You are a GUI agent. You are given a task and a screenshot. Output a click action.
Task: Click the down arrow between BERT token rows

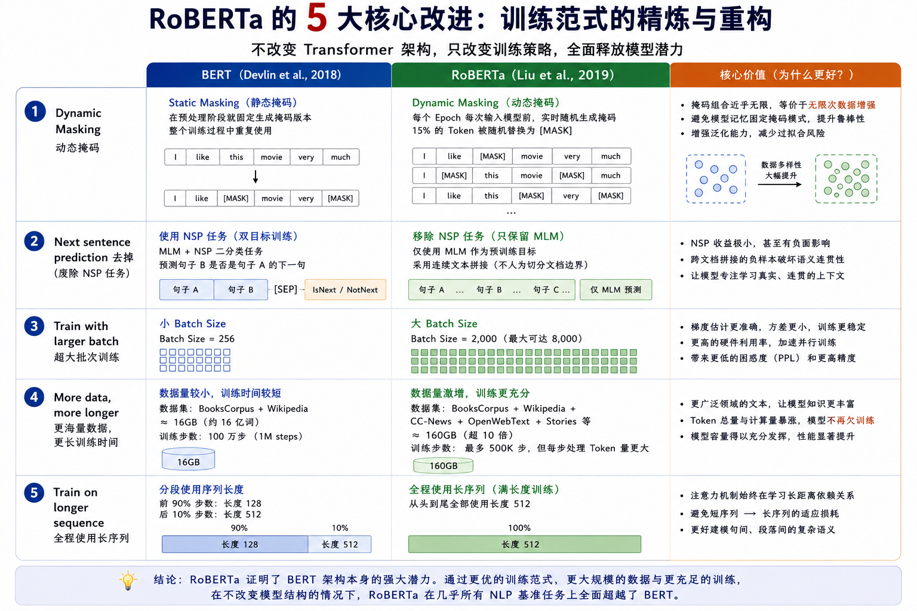click(x=256, y=177)
